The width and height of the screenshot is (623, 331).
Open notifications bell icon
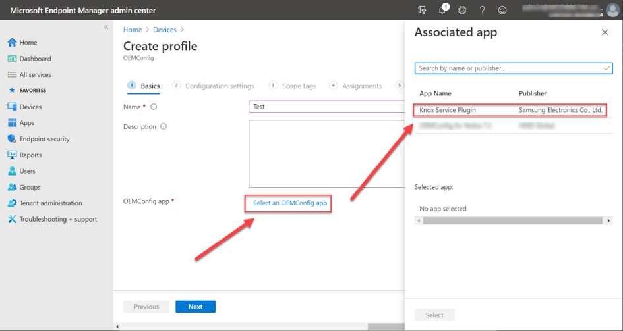pos(442,11)
